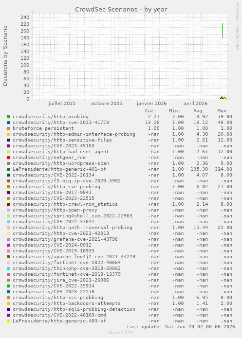242x338 pixels.
Task: Click the 21.00 max value
Action: (225, 187)
